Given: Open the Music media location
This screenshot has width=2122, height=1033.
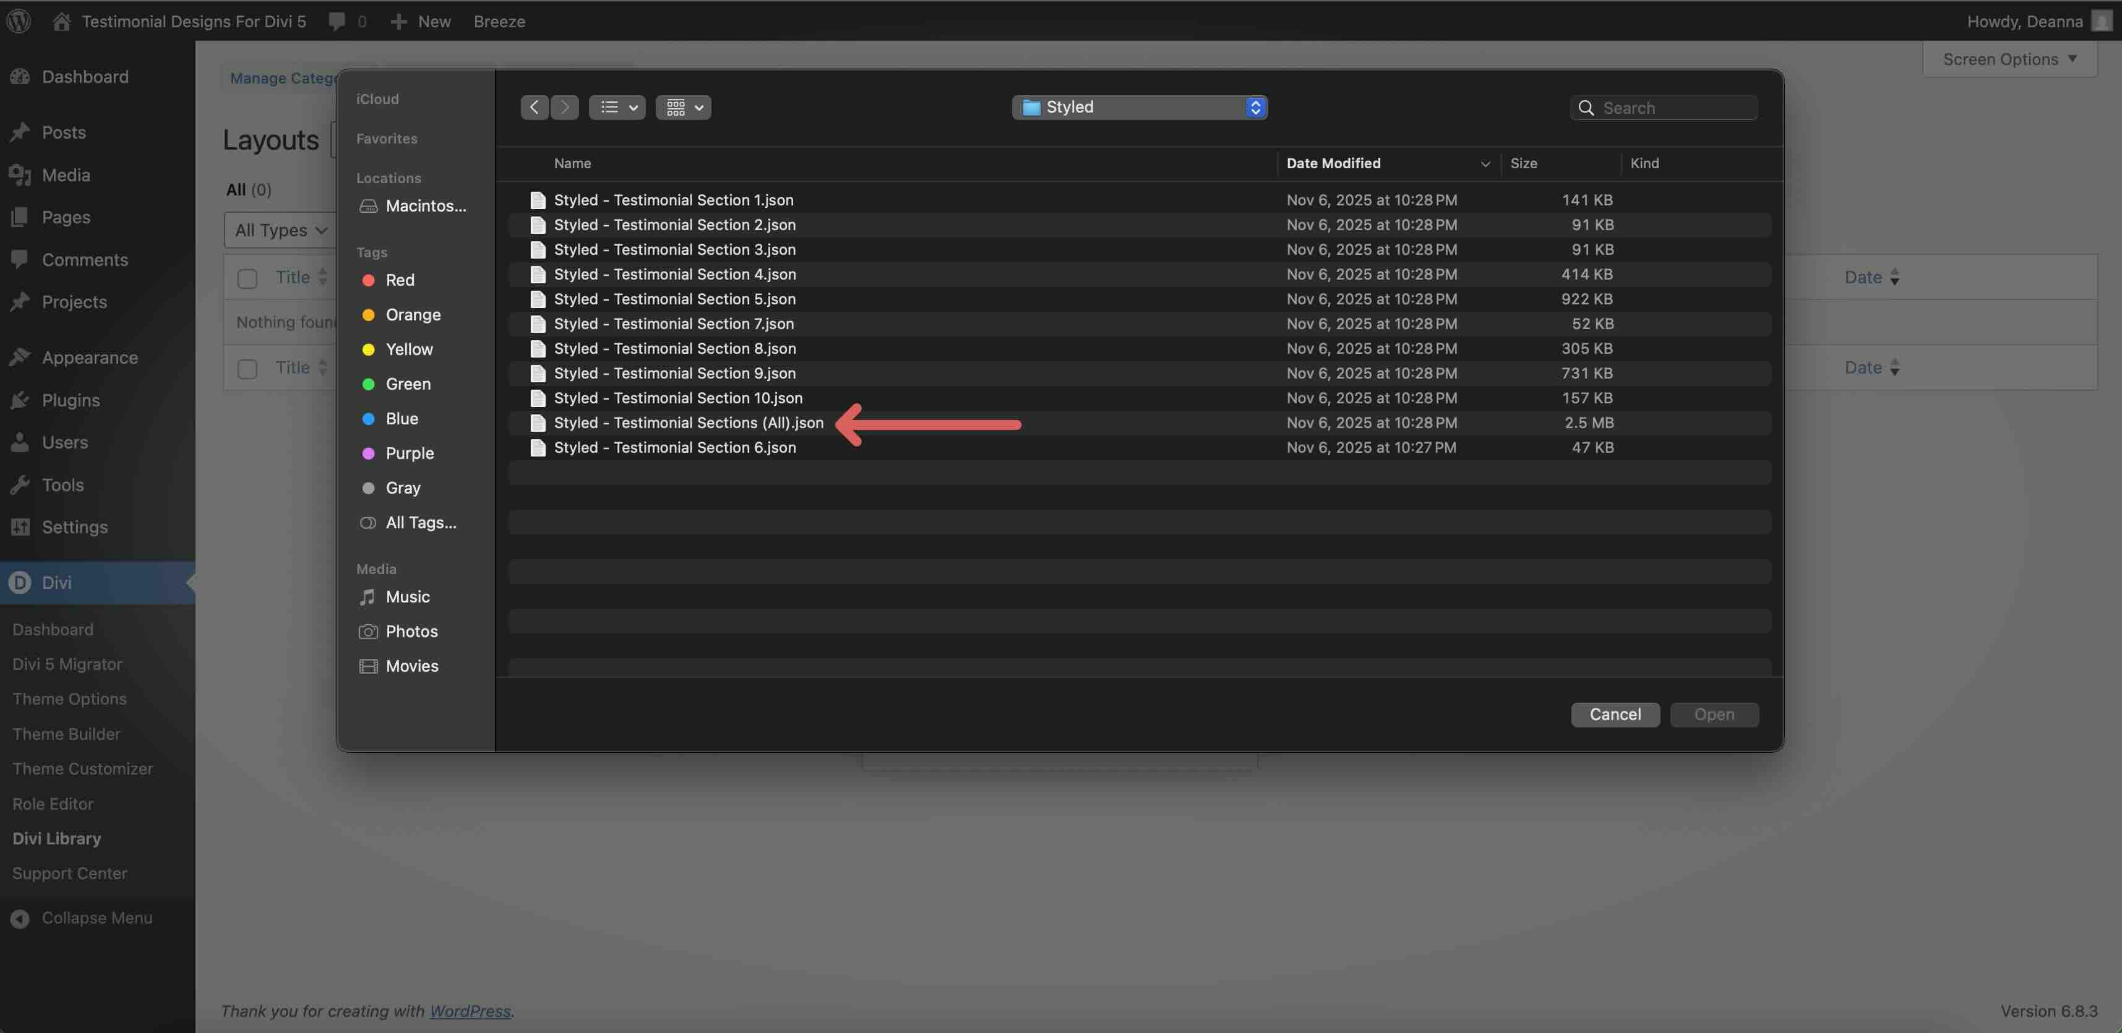Looking at the screenshot, I should 408,596.
